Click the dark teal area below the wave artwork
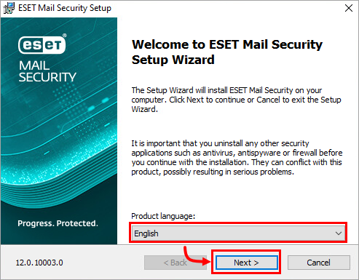The width and height of the screenshot is (359, 280). [x=58, y=234]
